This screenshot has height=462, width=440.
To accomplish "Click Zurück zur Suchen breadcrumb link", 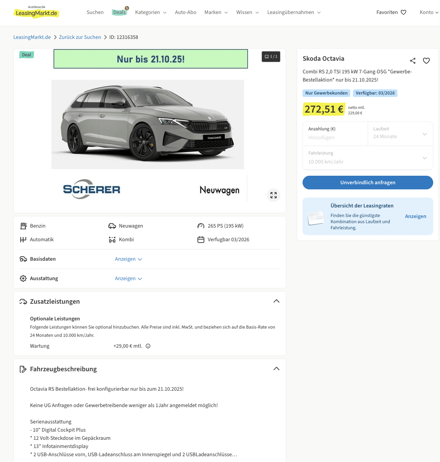I will (x=80, y=37).
